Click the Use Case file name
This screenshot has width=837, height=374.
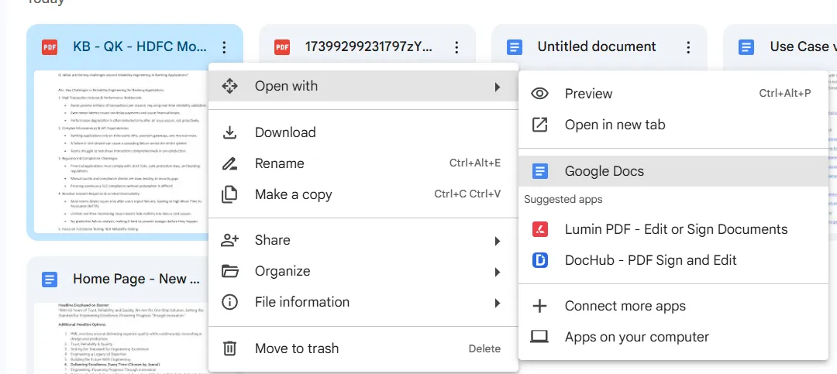tap(804, 47)
